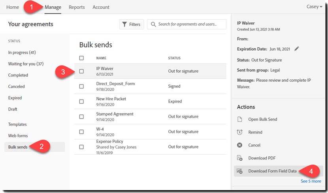Click the pencil icon to edit the expiration date

[297, 49]
